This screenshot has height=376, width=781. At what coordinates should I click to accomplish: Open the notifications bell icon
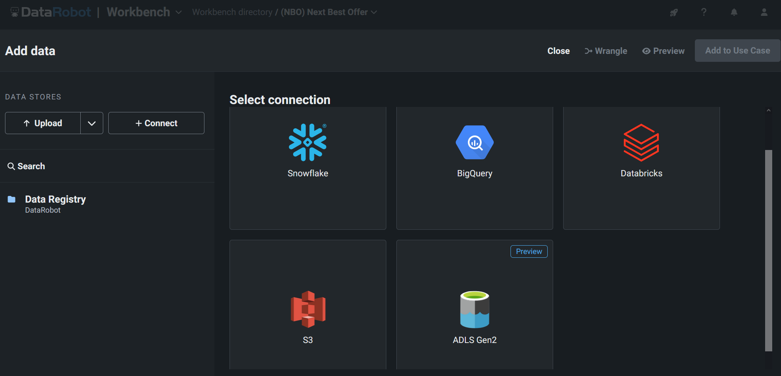tap(734, 12)
